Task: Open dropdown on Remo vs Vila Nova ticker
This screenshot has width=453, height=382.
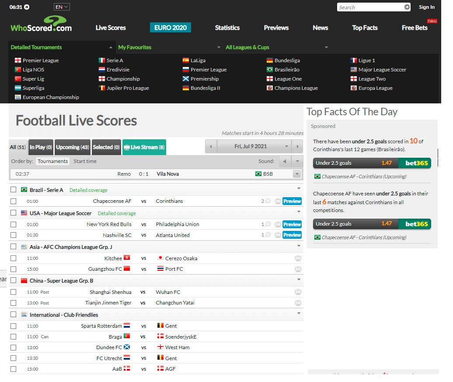Action: [x=297, y=174]
